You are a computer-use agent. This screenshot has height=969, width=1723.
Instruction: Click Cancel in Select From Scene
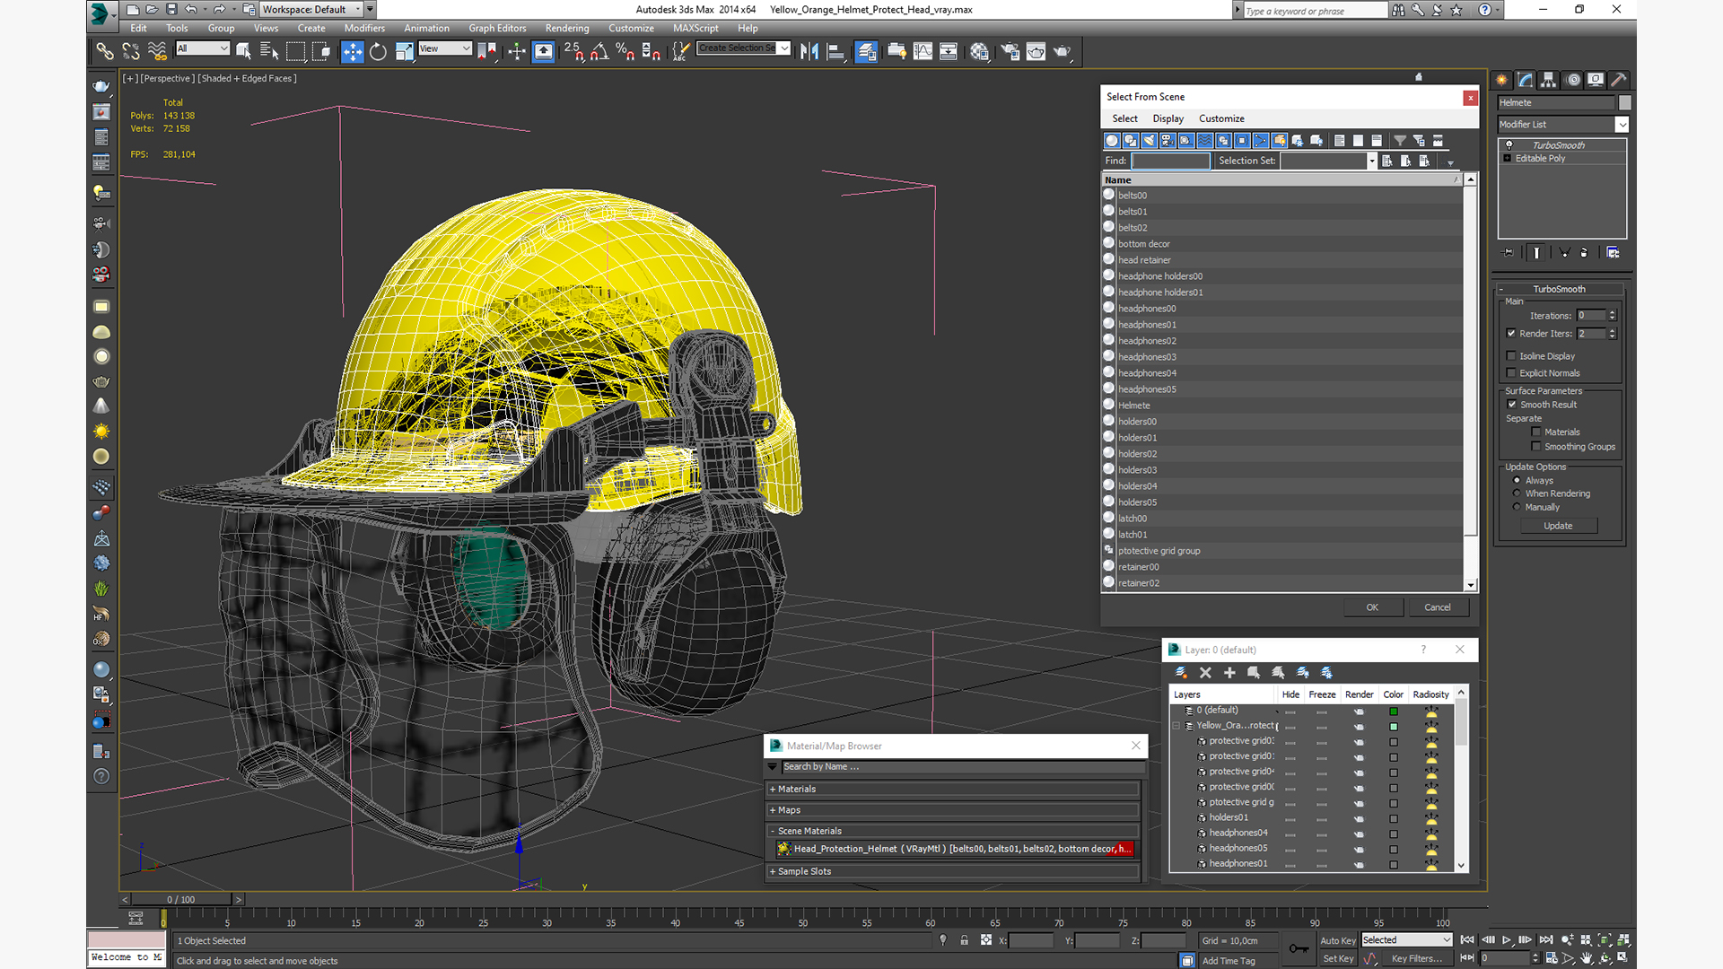(x=1438, y=607)
